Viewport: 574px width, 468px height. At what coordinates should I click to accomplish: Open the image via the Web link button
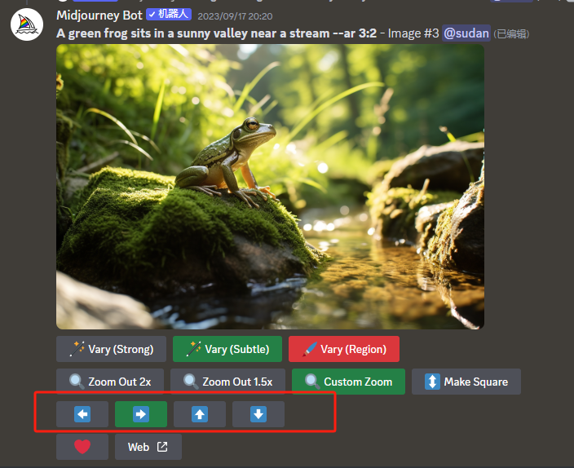tap(148, 447)
